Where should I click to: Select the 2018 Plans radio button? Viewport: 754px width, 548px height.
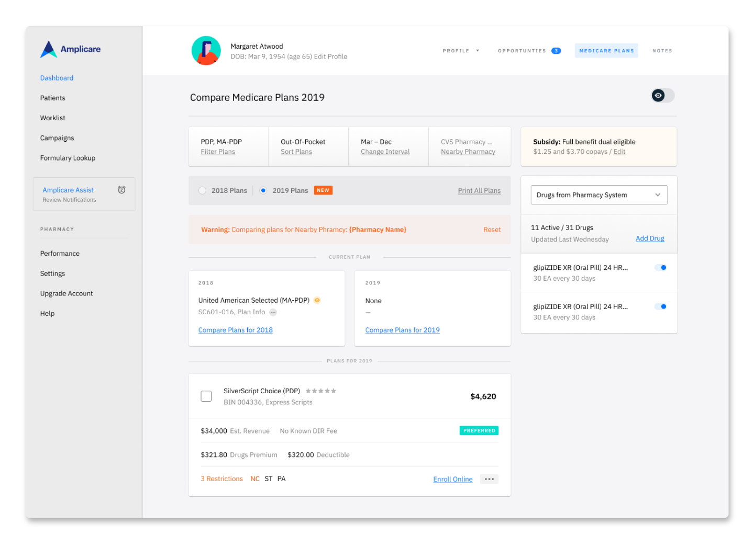point(202,190)
